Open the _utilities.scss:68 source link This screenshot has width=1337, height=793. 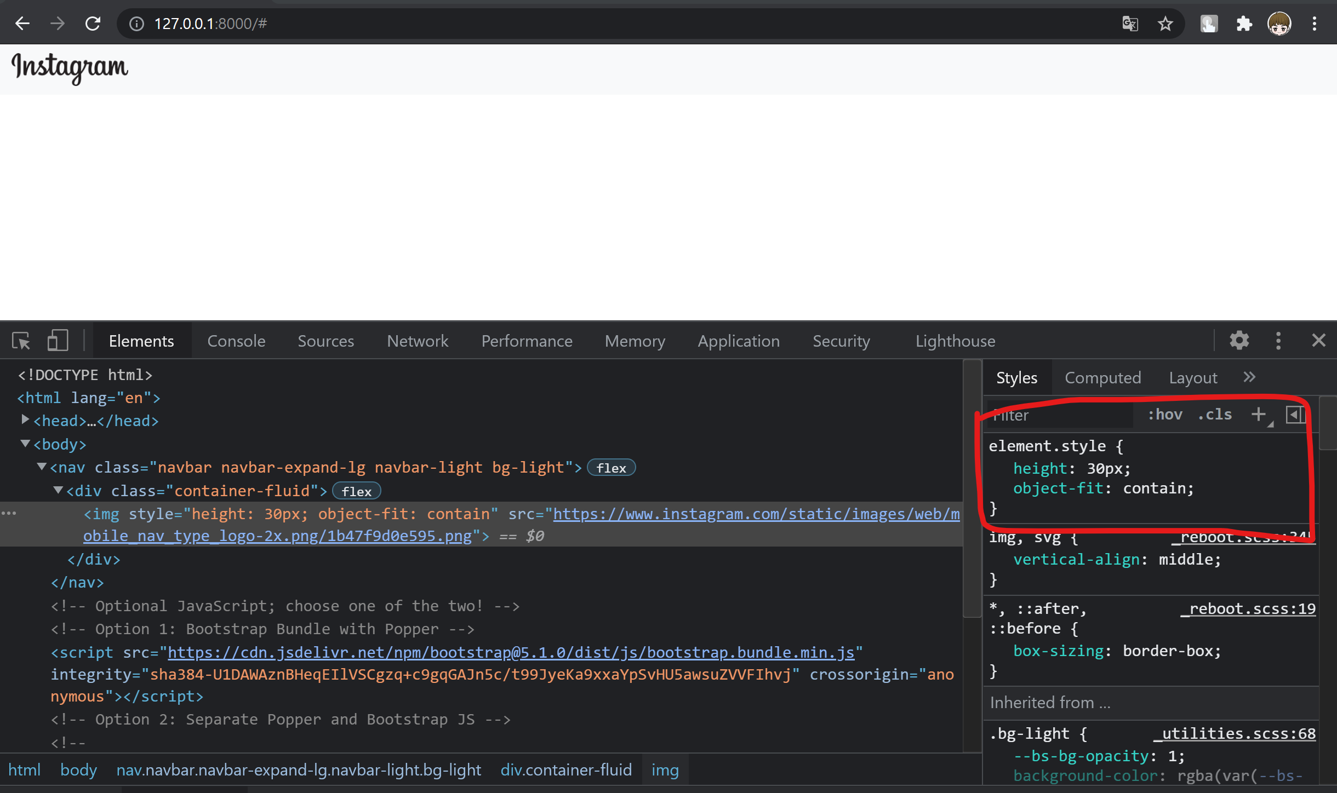pyautogui.click(x=1235, y=733)
